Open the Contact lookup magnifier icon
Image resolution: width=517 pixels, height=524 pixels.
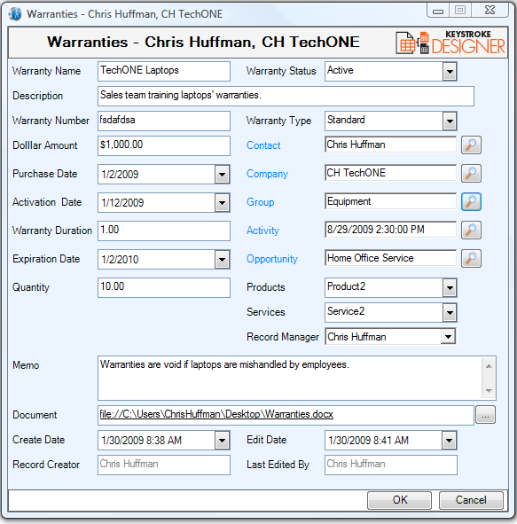[471, 145]
